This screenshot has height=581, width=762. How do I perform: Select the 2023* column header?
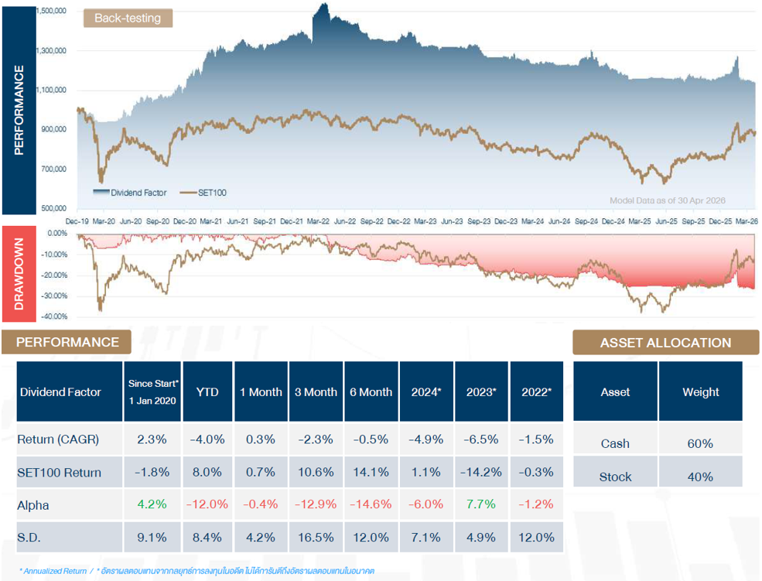481,391
